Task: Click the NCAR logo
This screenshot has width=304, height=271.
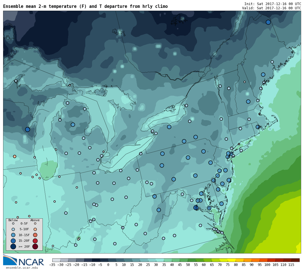Action: [24, 261]
